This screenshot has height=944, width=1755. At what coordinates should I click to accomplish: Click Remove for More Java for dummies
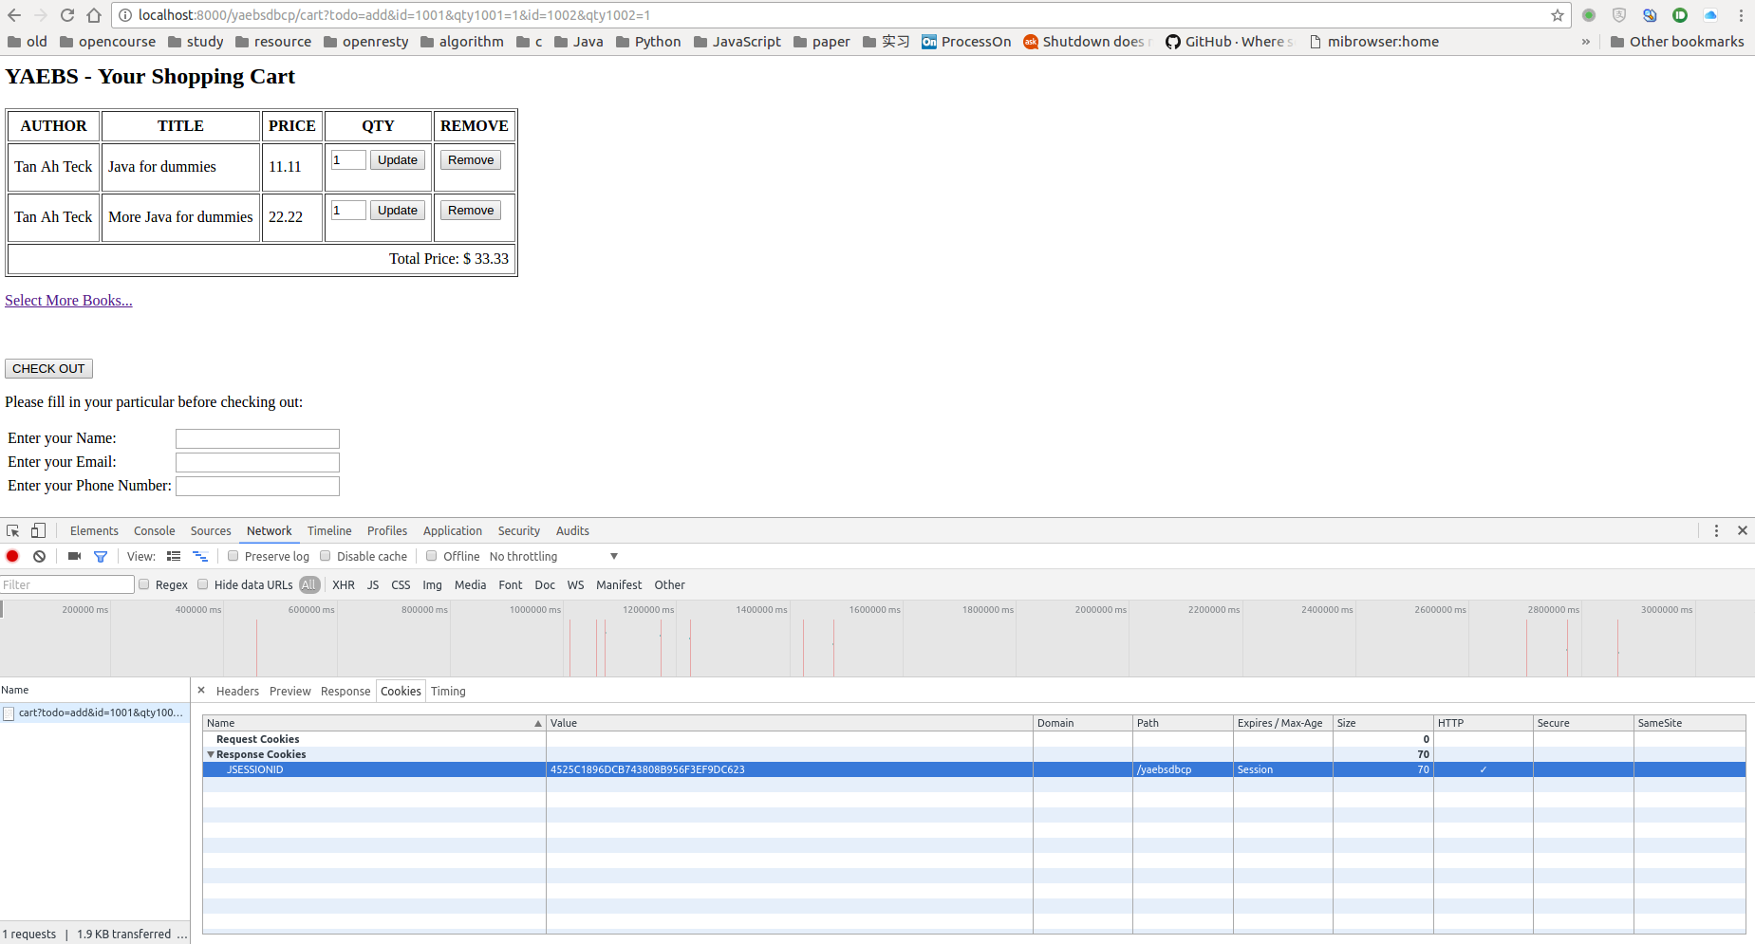[x=471, y=211]
